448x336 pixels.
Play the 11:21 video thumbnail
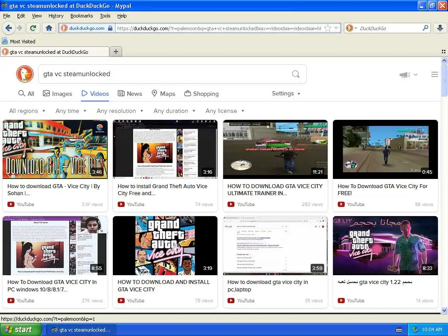275,149
